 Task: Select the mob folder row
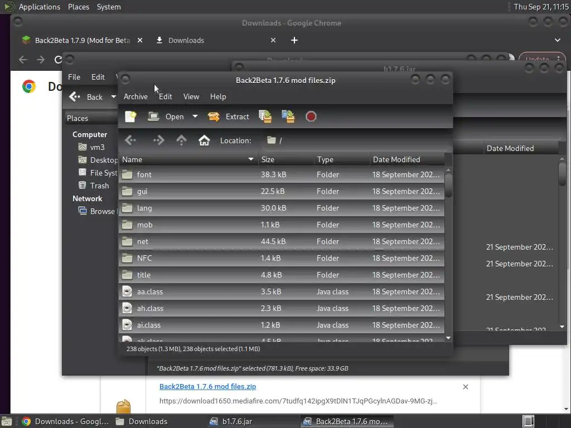(282, 225)
